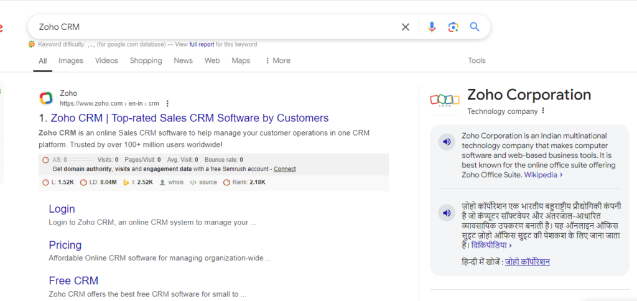Click the Zoho Corporation logo in knowledge panel
The height and width of the screenshot is (301, 637).
[445, 100]
